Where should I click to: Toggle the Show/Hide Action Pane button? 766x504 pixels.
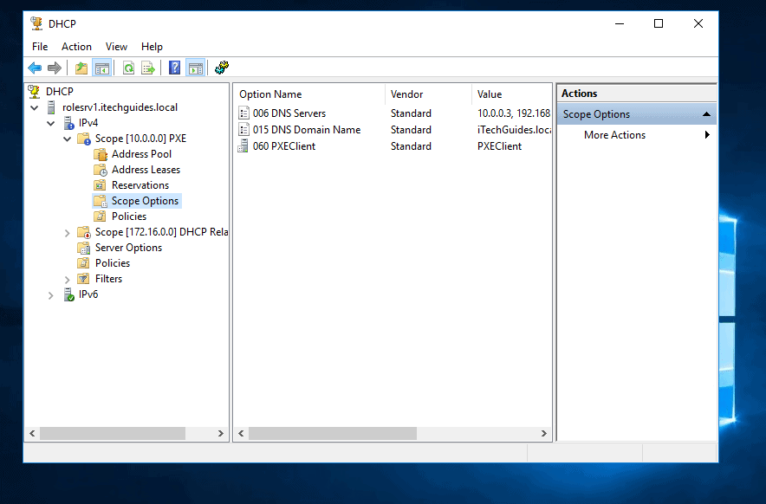coord(195,68)
